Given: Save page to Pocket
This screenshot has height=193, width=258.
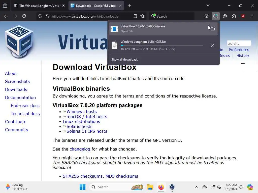Looking at the screenshot, I should (207, 16).
